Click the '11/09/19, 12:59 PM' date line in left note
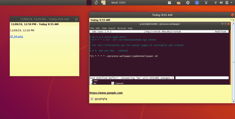This screenshot has height=119, width=235. (x=22, y=30)
